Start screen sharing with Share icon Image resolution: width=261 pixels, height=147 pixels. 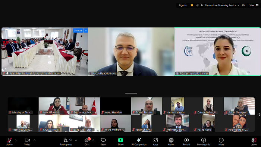point(120,140)
